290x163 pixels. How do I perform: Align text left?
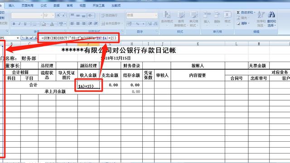tap(72, 24)
